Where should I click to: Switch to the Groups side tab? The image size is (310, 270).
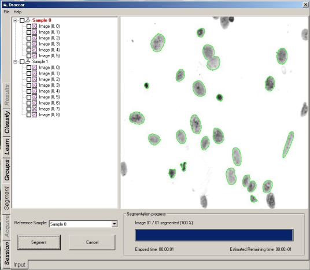[x=7, y=170]
